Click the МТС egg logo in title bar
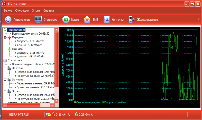The height and width of the screenshot is (120, 202). [x=4, y=4]
